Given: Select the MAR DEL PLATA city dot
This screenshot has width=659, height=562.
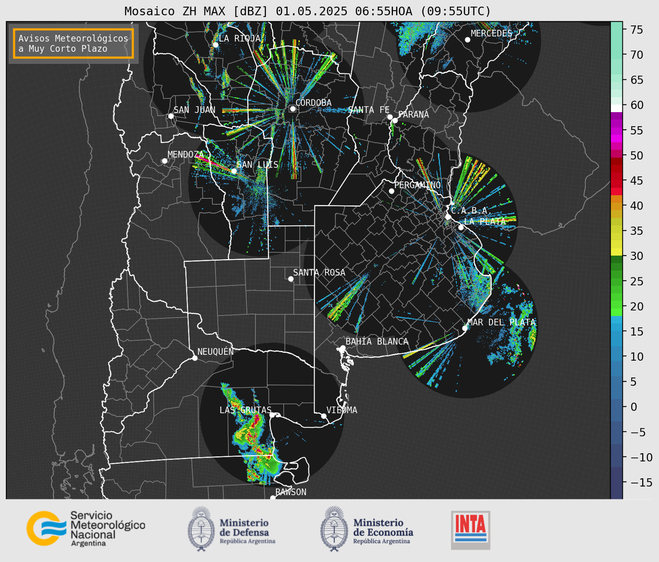Looking at the screenshot, I should coord(465,328).
